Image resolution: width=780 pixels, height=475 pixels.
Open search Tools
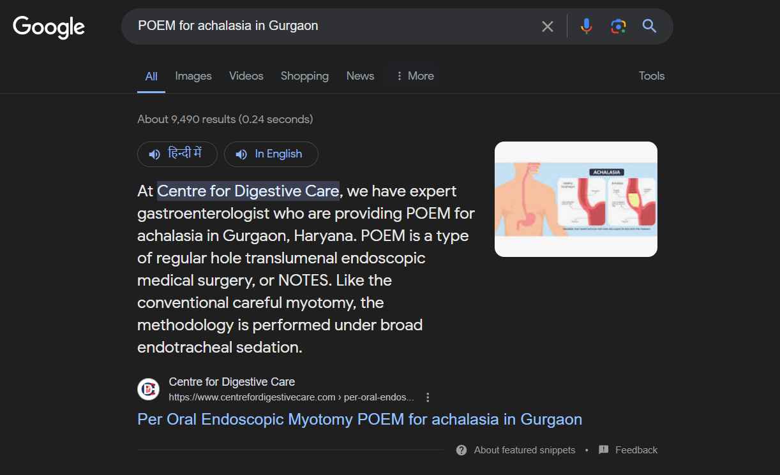pyautogui.click(x=652, y=76)
